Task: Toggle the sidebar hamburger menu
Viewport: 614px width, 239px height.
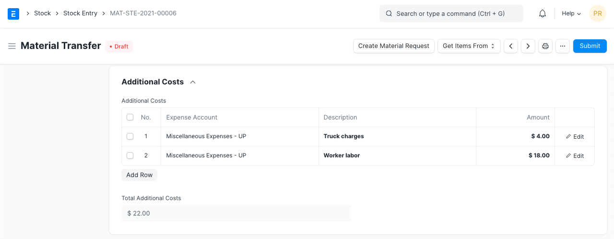Action: tap(12, 46)
